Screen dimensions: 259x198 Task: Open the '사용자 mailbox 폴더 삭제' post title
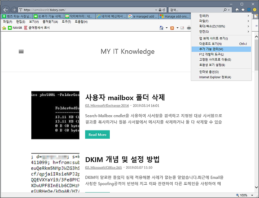tap(125, 97)
